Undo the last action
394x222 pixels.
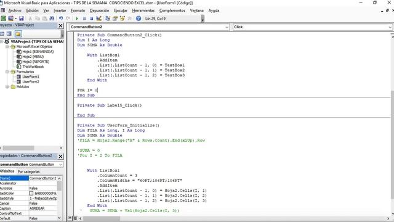pyautogui.click(x=61, y=18)
